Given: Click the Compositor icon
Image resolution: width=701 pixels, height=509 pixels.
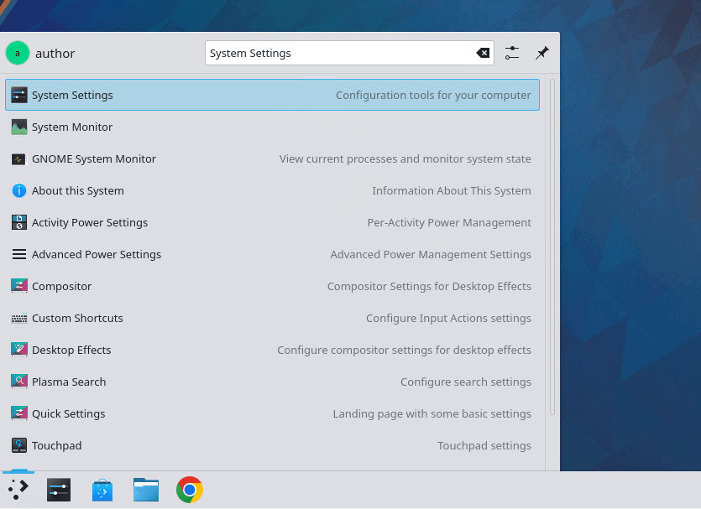Looking at the screenshot, I should tap(18, 286).
